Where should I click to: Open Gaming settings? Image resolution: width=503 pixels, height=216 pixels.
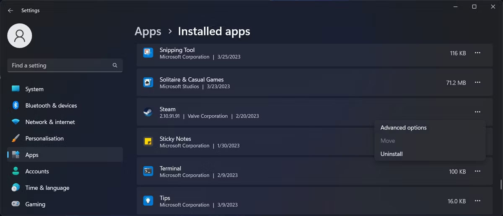(x=65, y=204)
